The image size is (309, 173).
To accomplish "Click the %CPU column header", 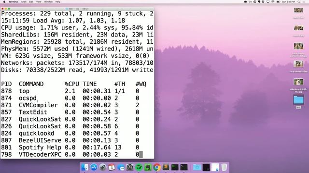I will tap(72, 84).
